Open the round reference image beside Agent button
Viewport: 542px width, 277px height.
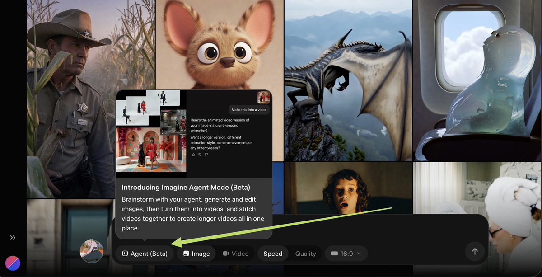pos(92,251)
